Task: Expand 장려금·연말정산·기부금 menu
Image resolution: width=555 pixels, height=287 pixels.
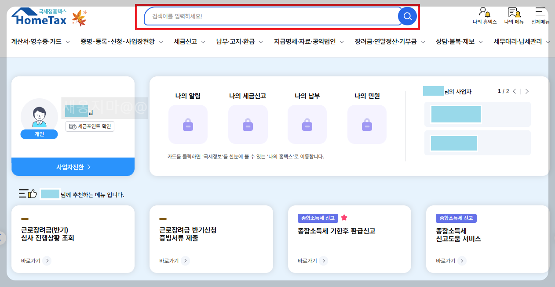Action: point(390,42)
